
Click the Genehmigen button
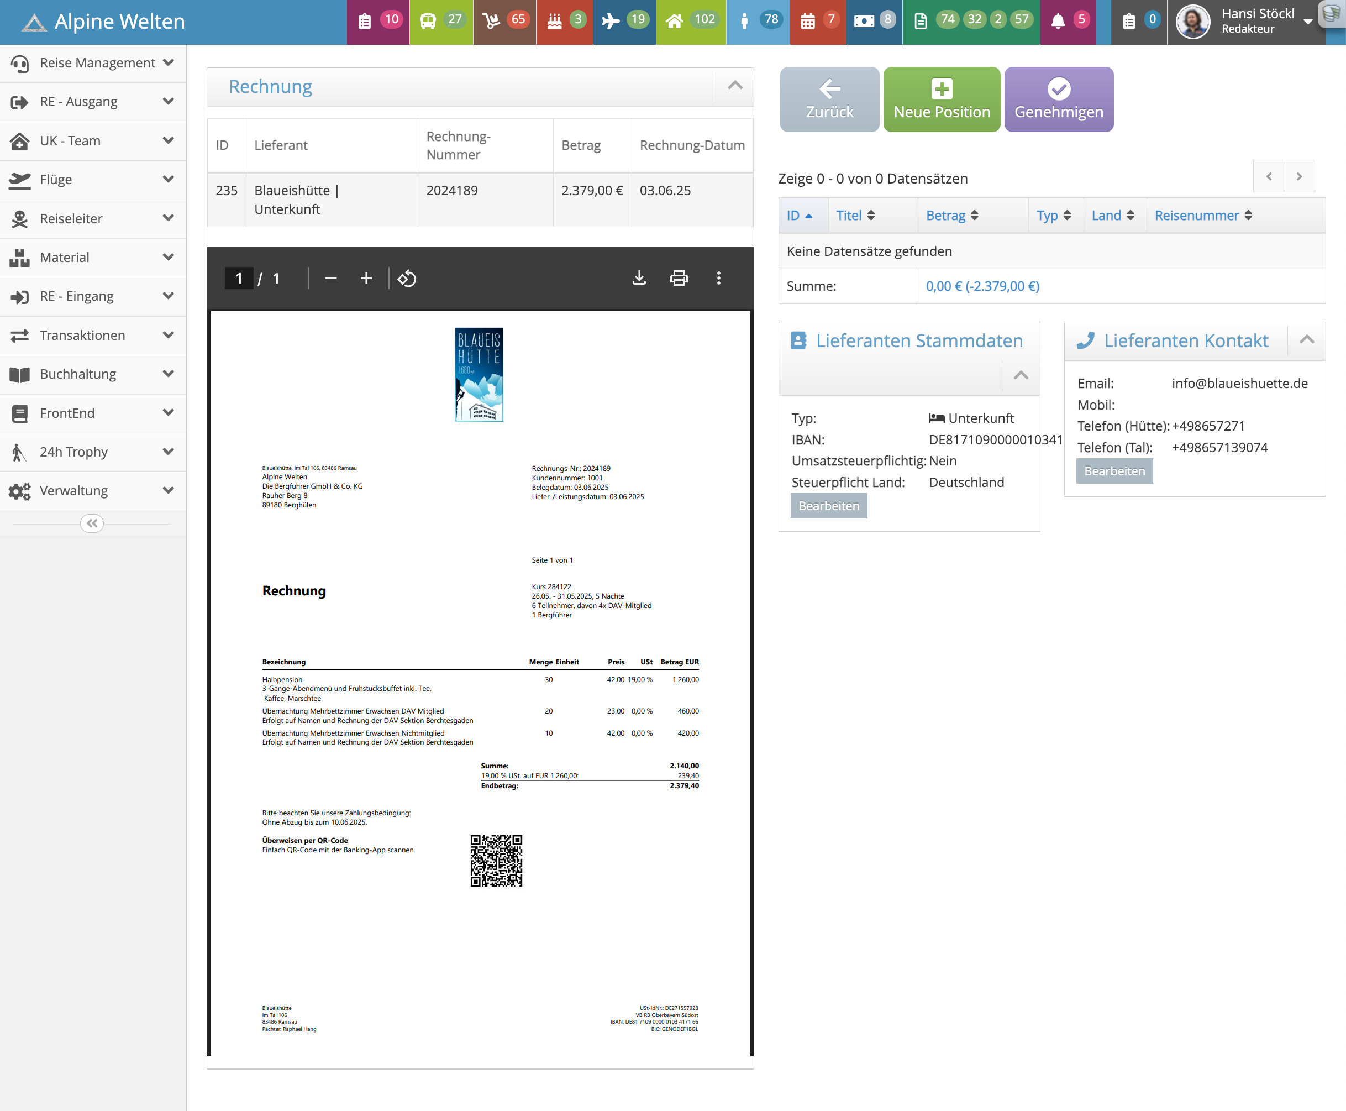tap(1058, 99)
